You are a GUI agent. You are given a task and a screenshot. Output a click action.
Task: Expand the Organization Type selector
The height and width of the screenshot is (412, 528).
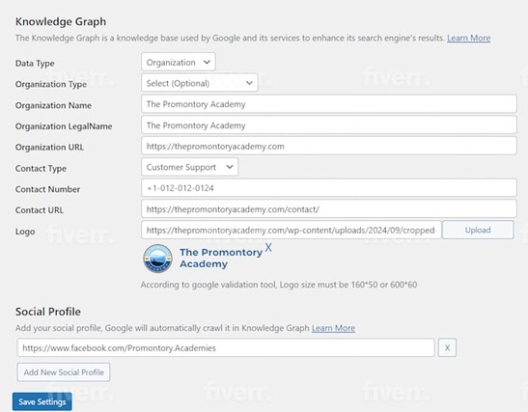200,83
